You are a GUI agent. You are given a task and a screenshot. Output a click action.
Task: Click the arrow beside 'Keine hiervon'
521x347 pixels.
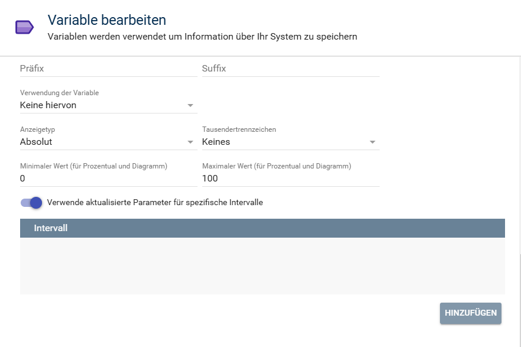190,106
